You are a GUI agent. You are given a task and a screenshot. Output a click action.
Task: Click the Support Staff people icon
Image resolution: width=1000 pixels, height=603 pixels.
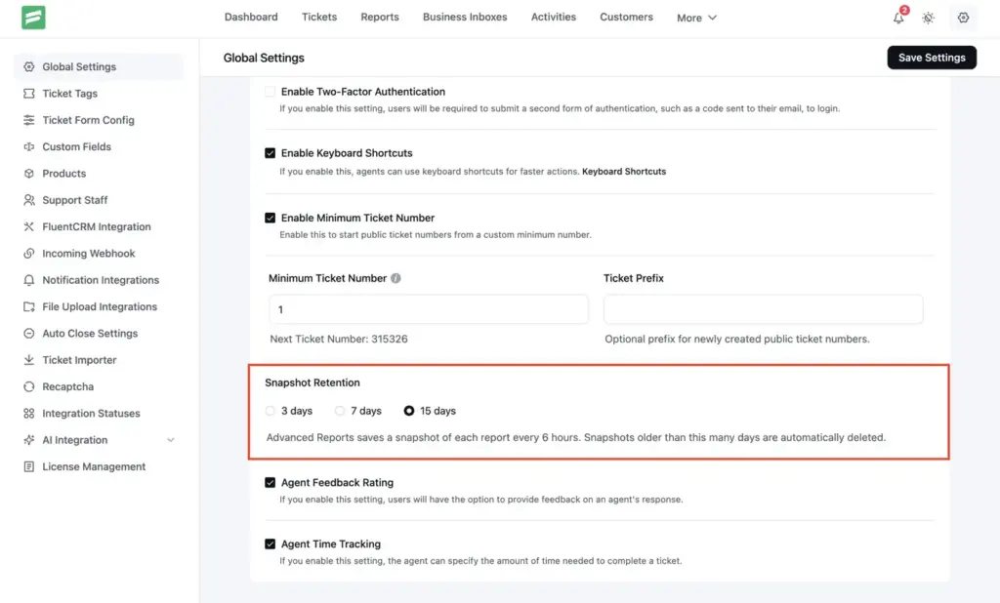[28, 200]
